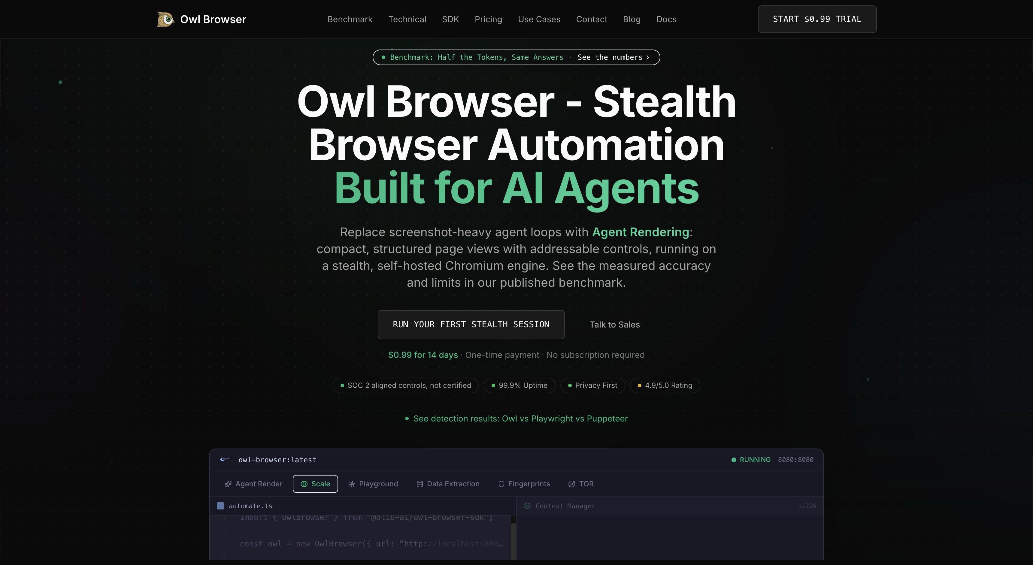
Task: Click the database icon beside Data Extraction
Action: tap(420, 484)
